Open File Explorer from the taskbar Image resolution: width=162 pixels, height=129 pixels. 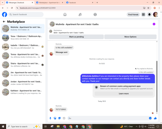(58, 126)
